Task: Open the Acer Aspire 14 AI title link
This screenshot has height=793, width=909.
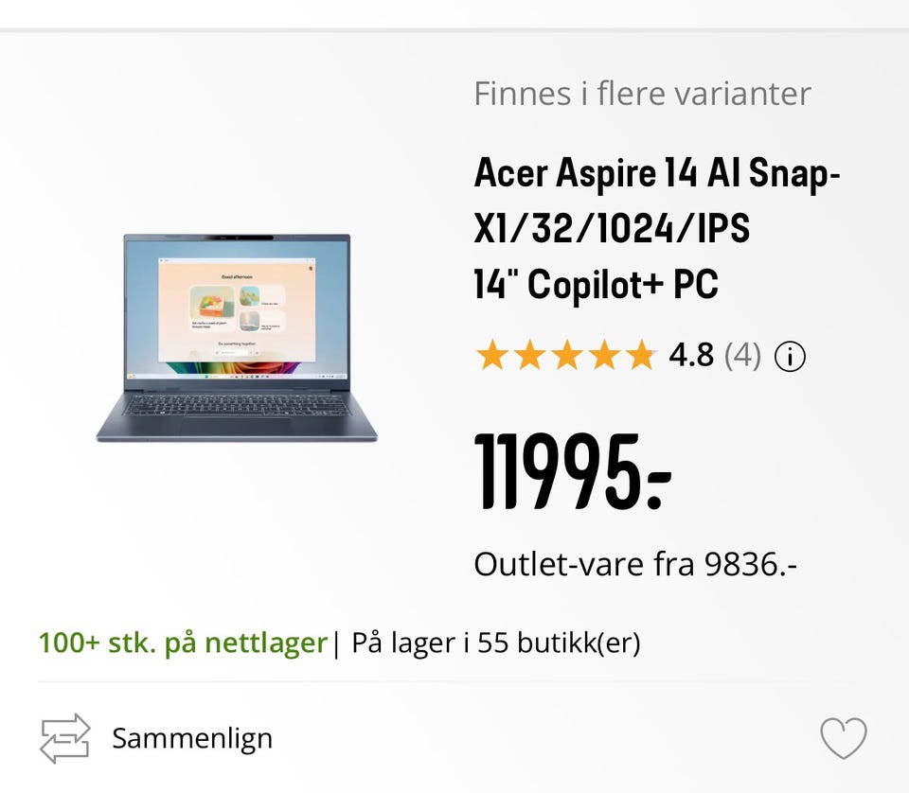Action: (657, 174)
